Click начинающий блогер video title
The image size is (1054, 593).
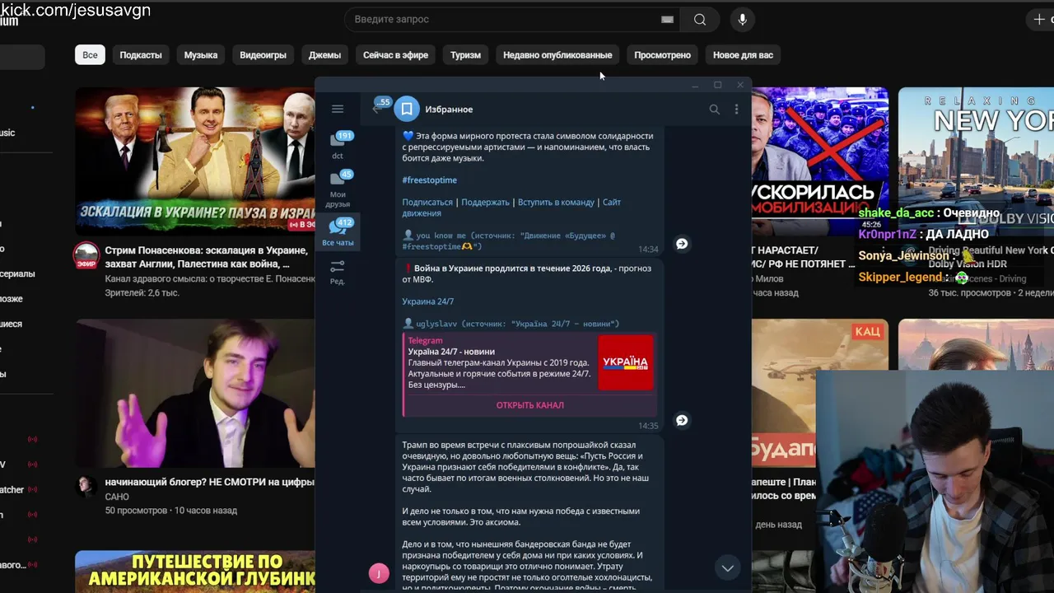click(209, 482)
